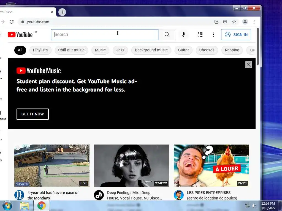The height and width of the screenshot is (211, 282).
Task: Open 'LES PIRES ENTREPRISES' video title
Action: click(x=212, y=195)
